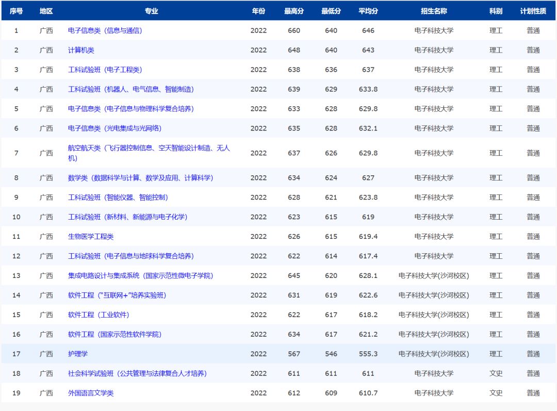Select highest score 567 in 护理学 row
This screenshot has width=557, height=411.
(294, 353)
